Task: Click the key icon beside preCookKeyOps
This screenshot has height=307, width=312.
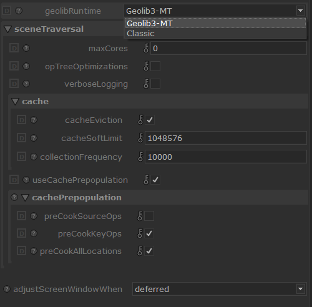Action: pos(140,233)
